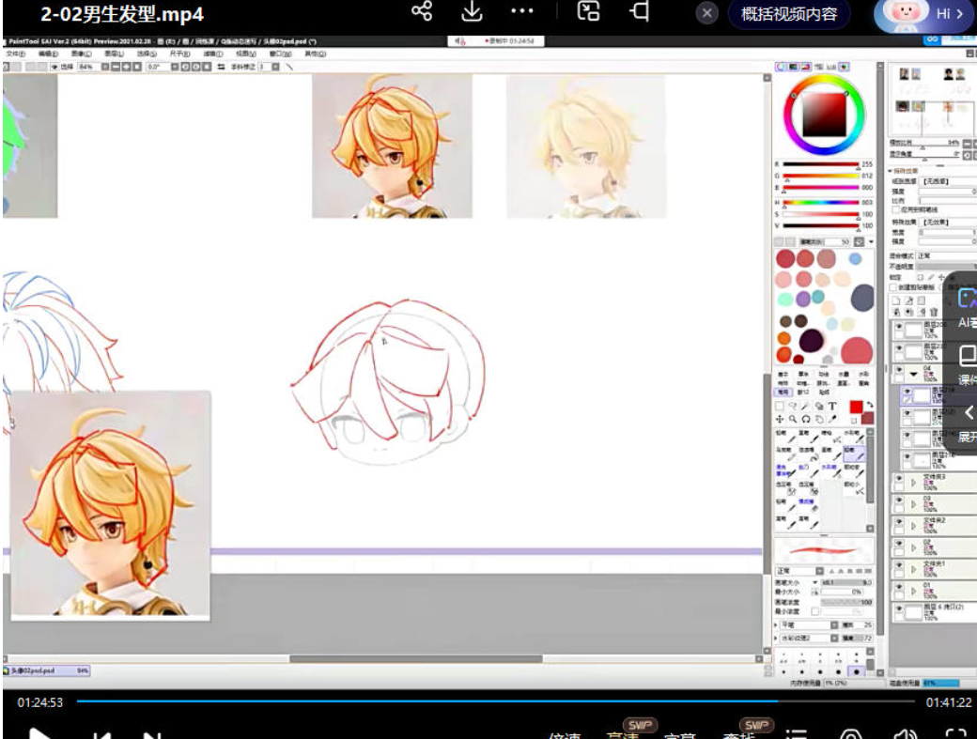
Task: Click the next track button in player
Action: pos(152,735)
